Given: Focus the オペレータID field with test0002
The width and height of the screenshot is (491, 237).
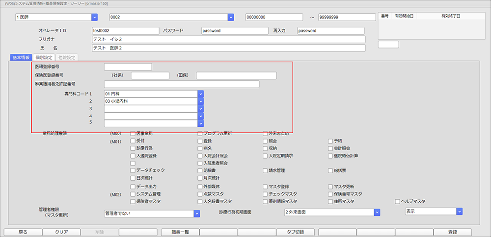Looking at the screenshot, I should point(125,31).
